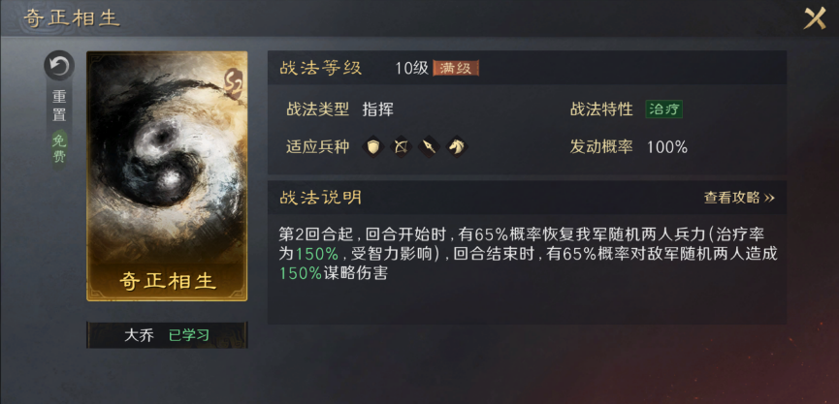Click the 免费 free reset label
Screen dimensions: 839x404
pyautogui.click(x=59, y=149)
